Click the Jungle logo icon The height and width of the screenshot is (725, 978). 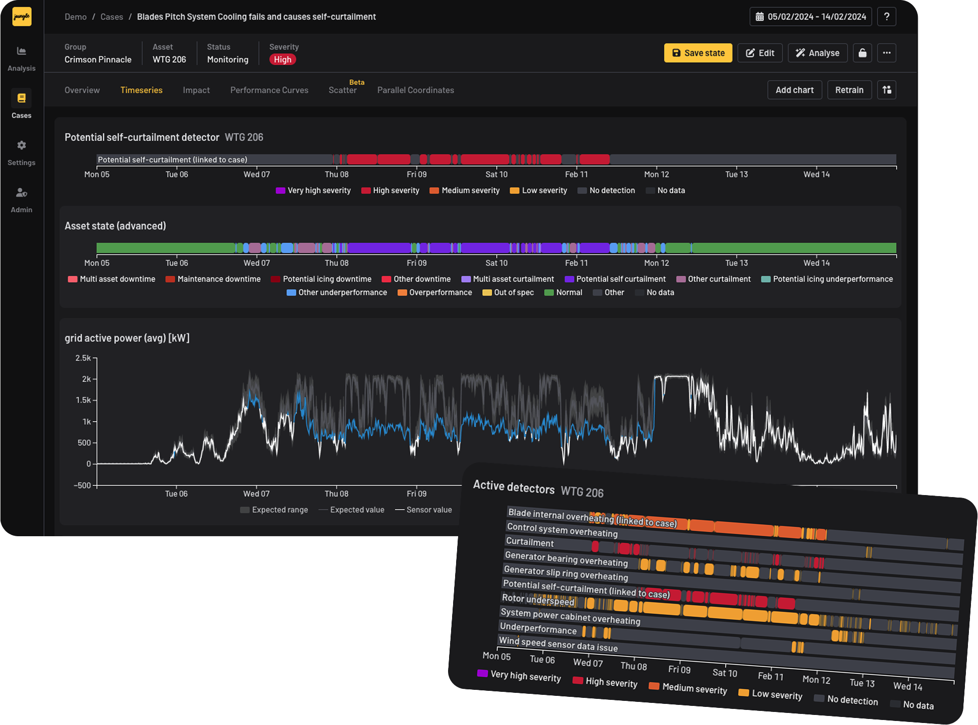(22, 17)
